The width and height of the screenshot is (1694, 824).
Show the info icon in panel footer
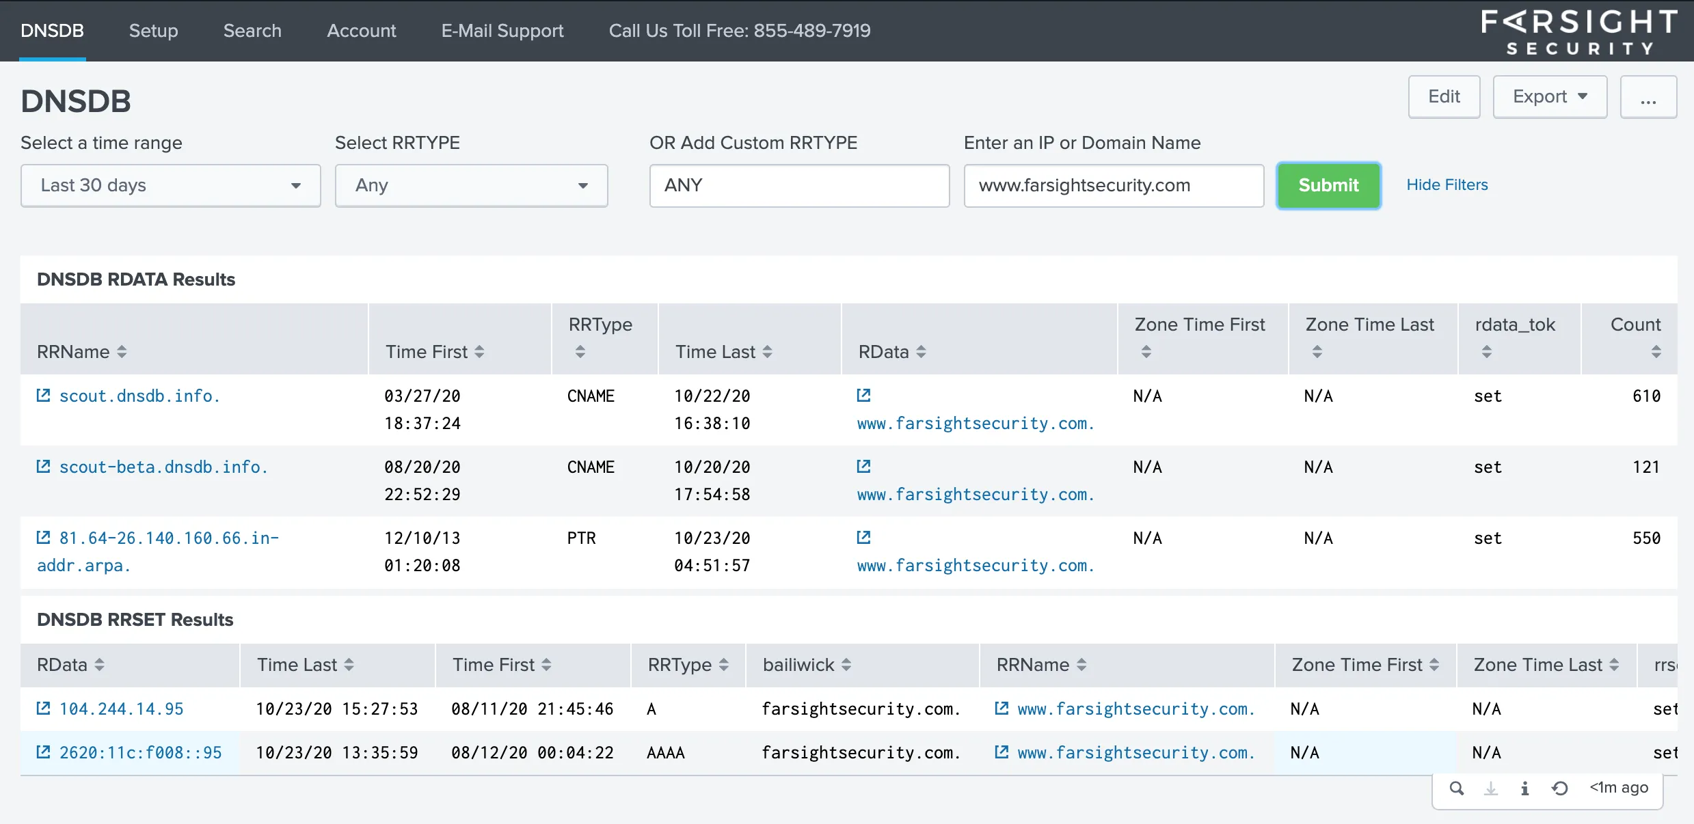(1524, 788)
